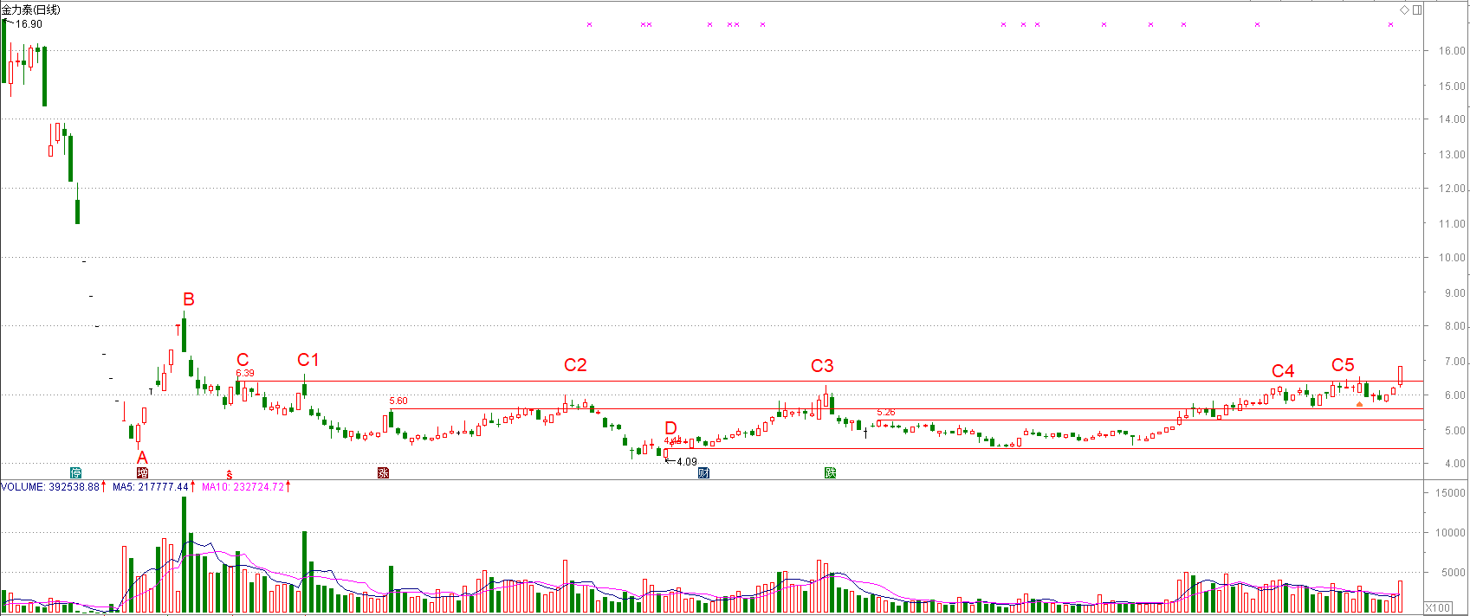Select the horizontal line starting at 5.60
The width and height of the screenshot is (1470, 616).
906,408
